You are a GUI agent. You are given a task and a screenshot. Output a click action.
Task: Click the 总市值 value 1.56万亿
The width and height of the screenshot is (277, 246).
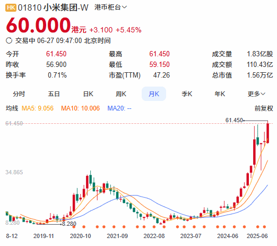[260, 75]
